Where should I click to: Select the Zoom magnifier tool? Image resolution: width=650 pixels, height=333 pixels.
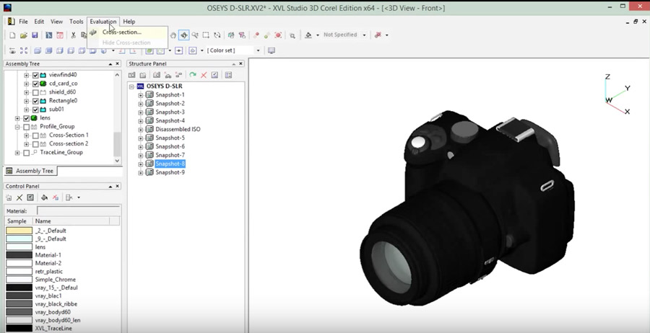[x=195, y=35]
